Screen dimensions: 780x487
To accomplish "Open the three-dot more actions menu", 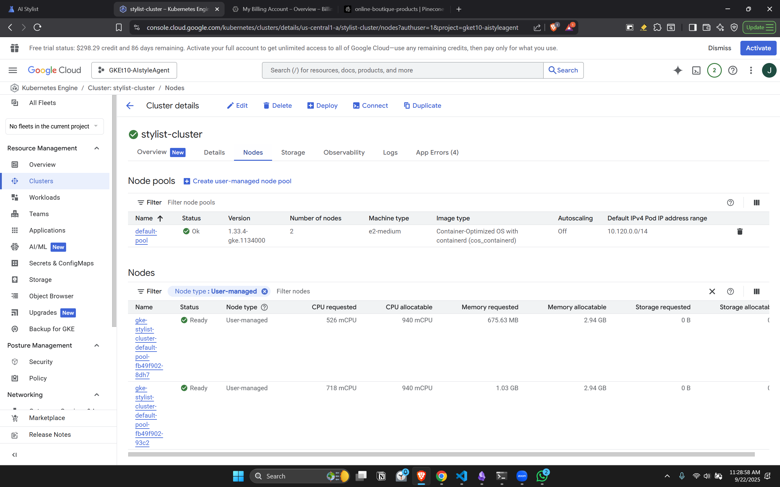I will 751,70.
